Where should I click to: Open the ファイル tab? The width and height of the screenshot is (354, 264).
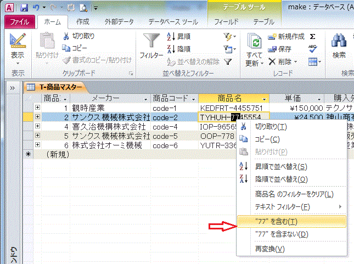pyautogui.click(x=20, y=22)
